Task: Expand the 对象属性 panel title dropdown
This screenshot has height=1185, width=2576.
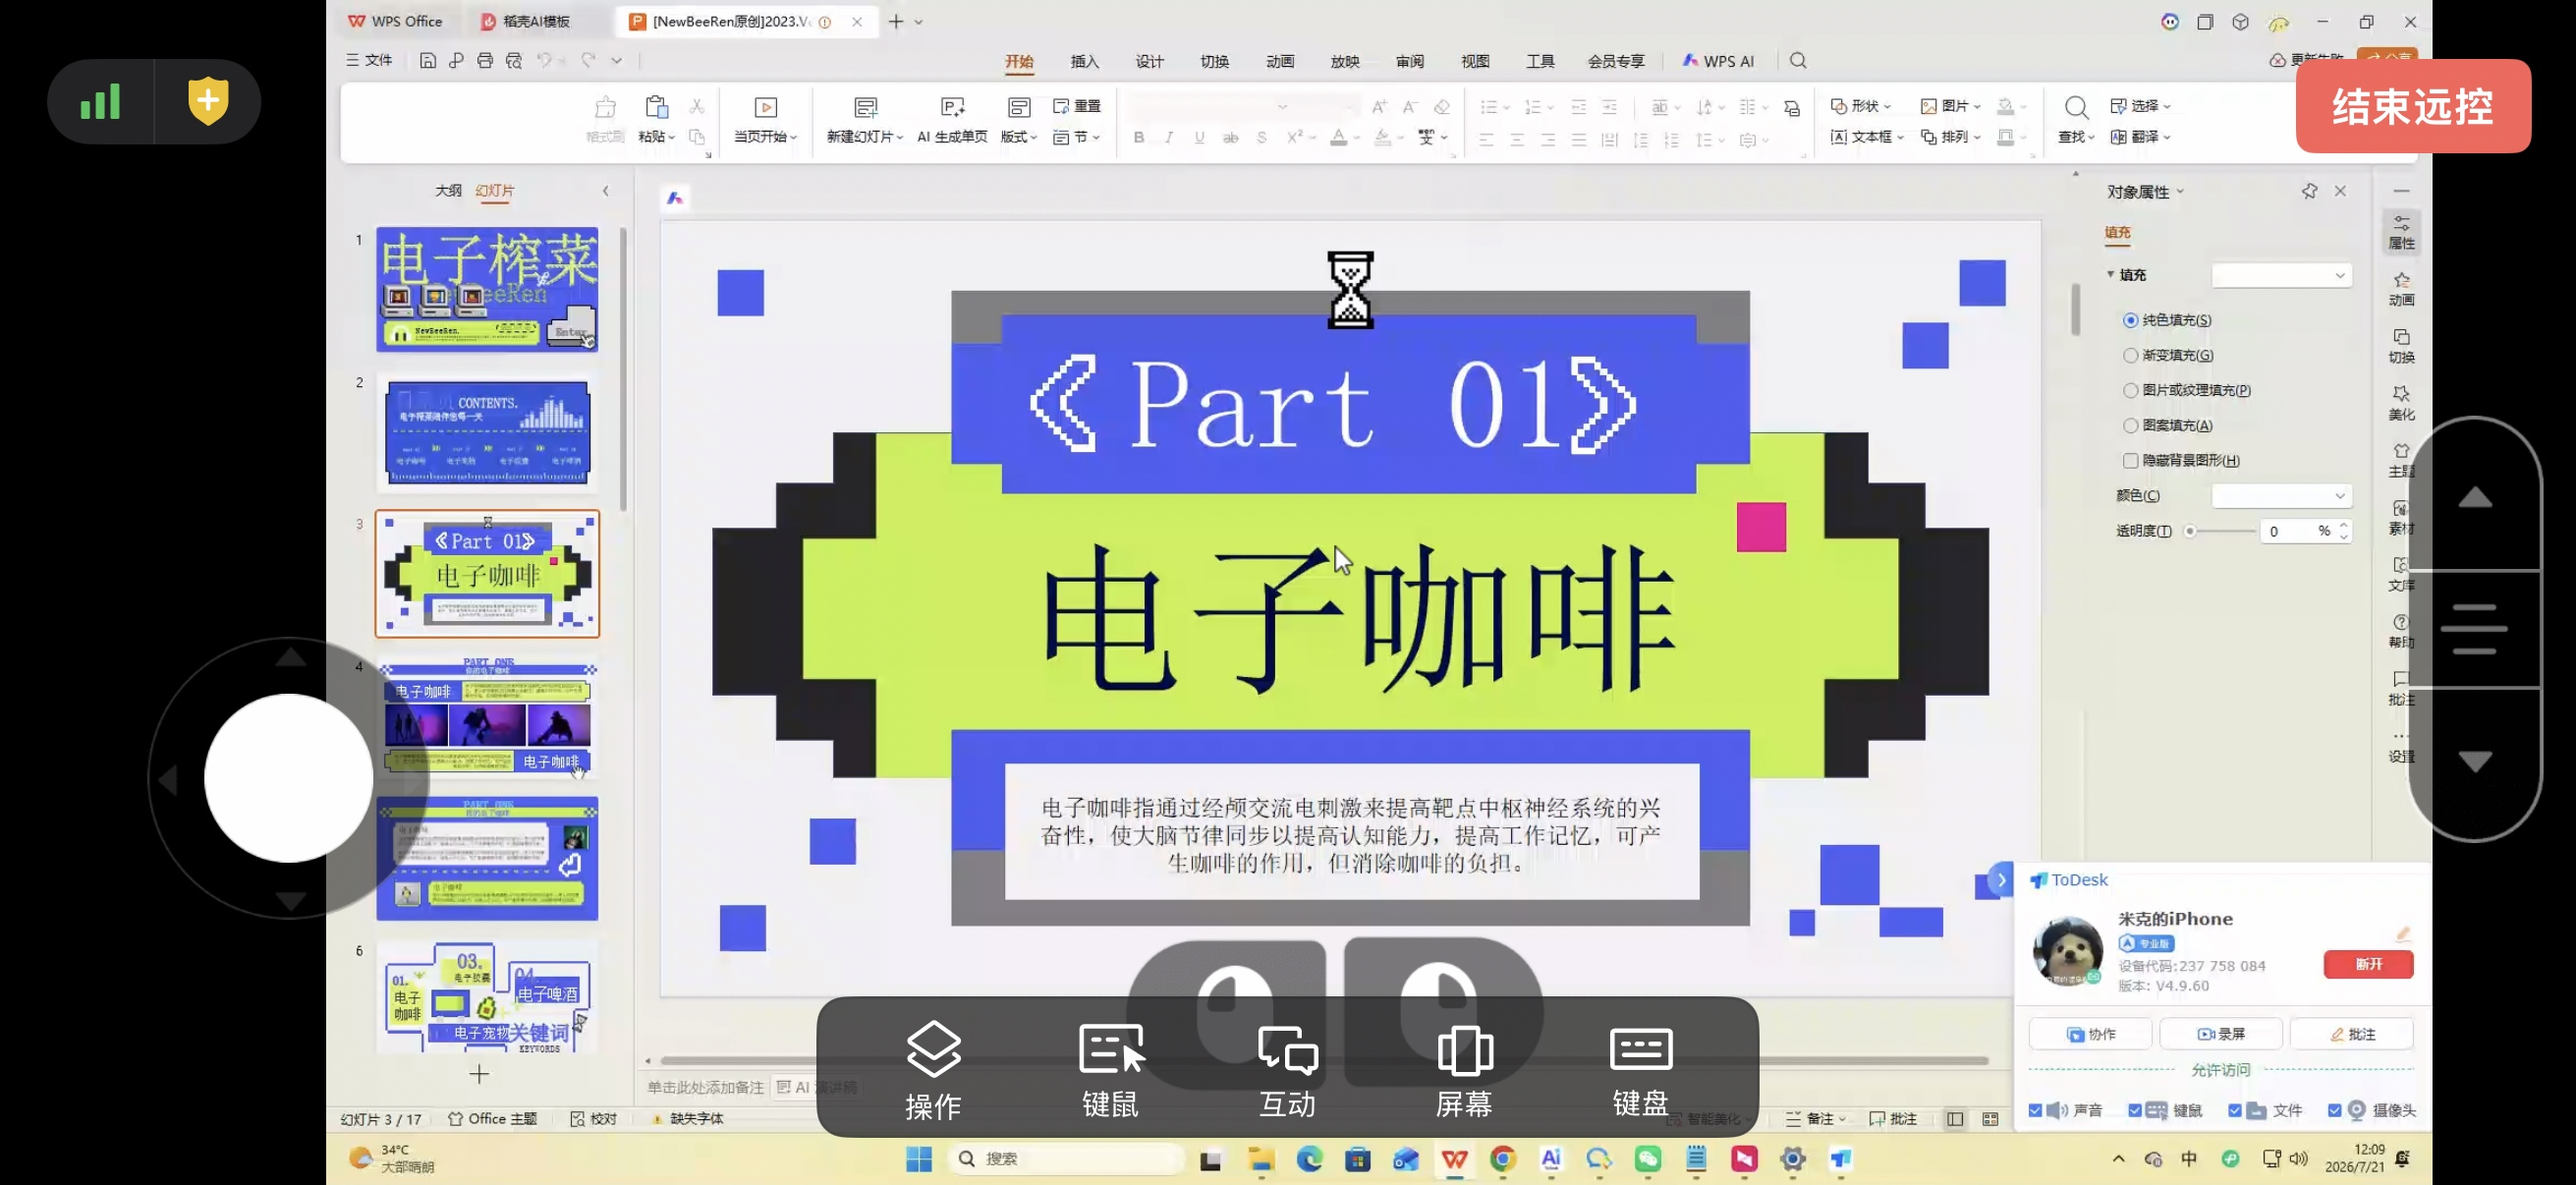Action: point(2180,191)
